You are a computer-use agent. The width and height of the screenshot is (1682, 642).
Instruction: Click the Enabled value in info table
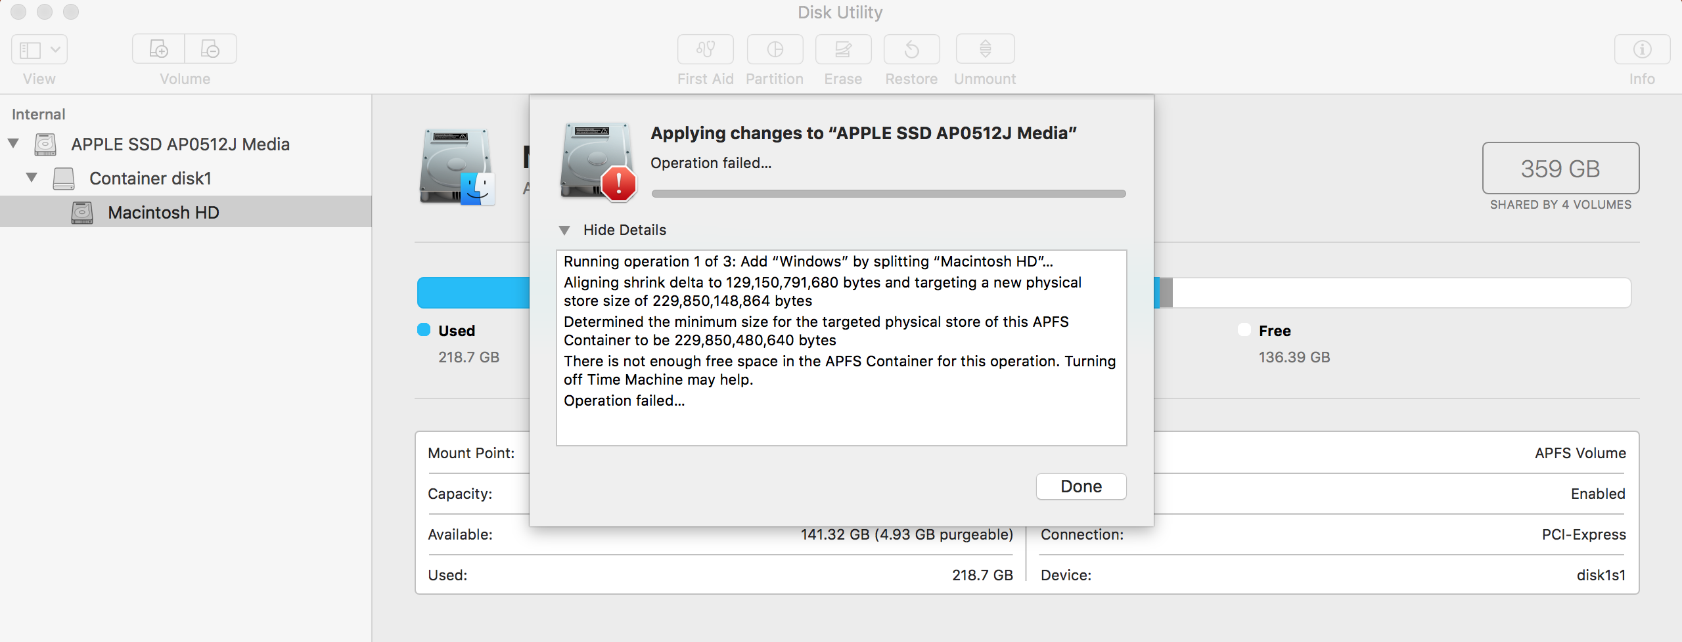(x=1598, y=494)
